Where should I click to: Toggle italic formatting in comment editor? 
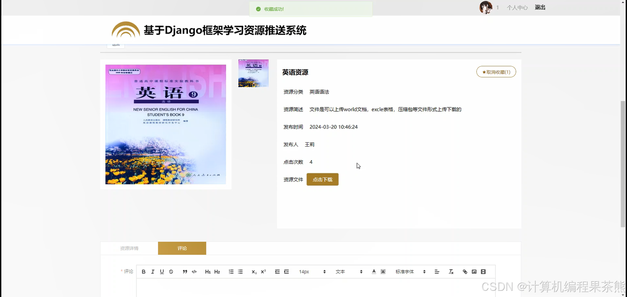click(153, 272)
